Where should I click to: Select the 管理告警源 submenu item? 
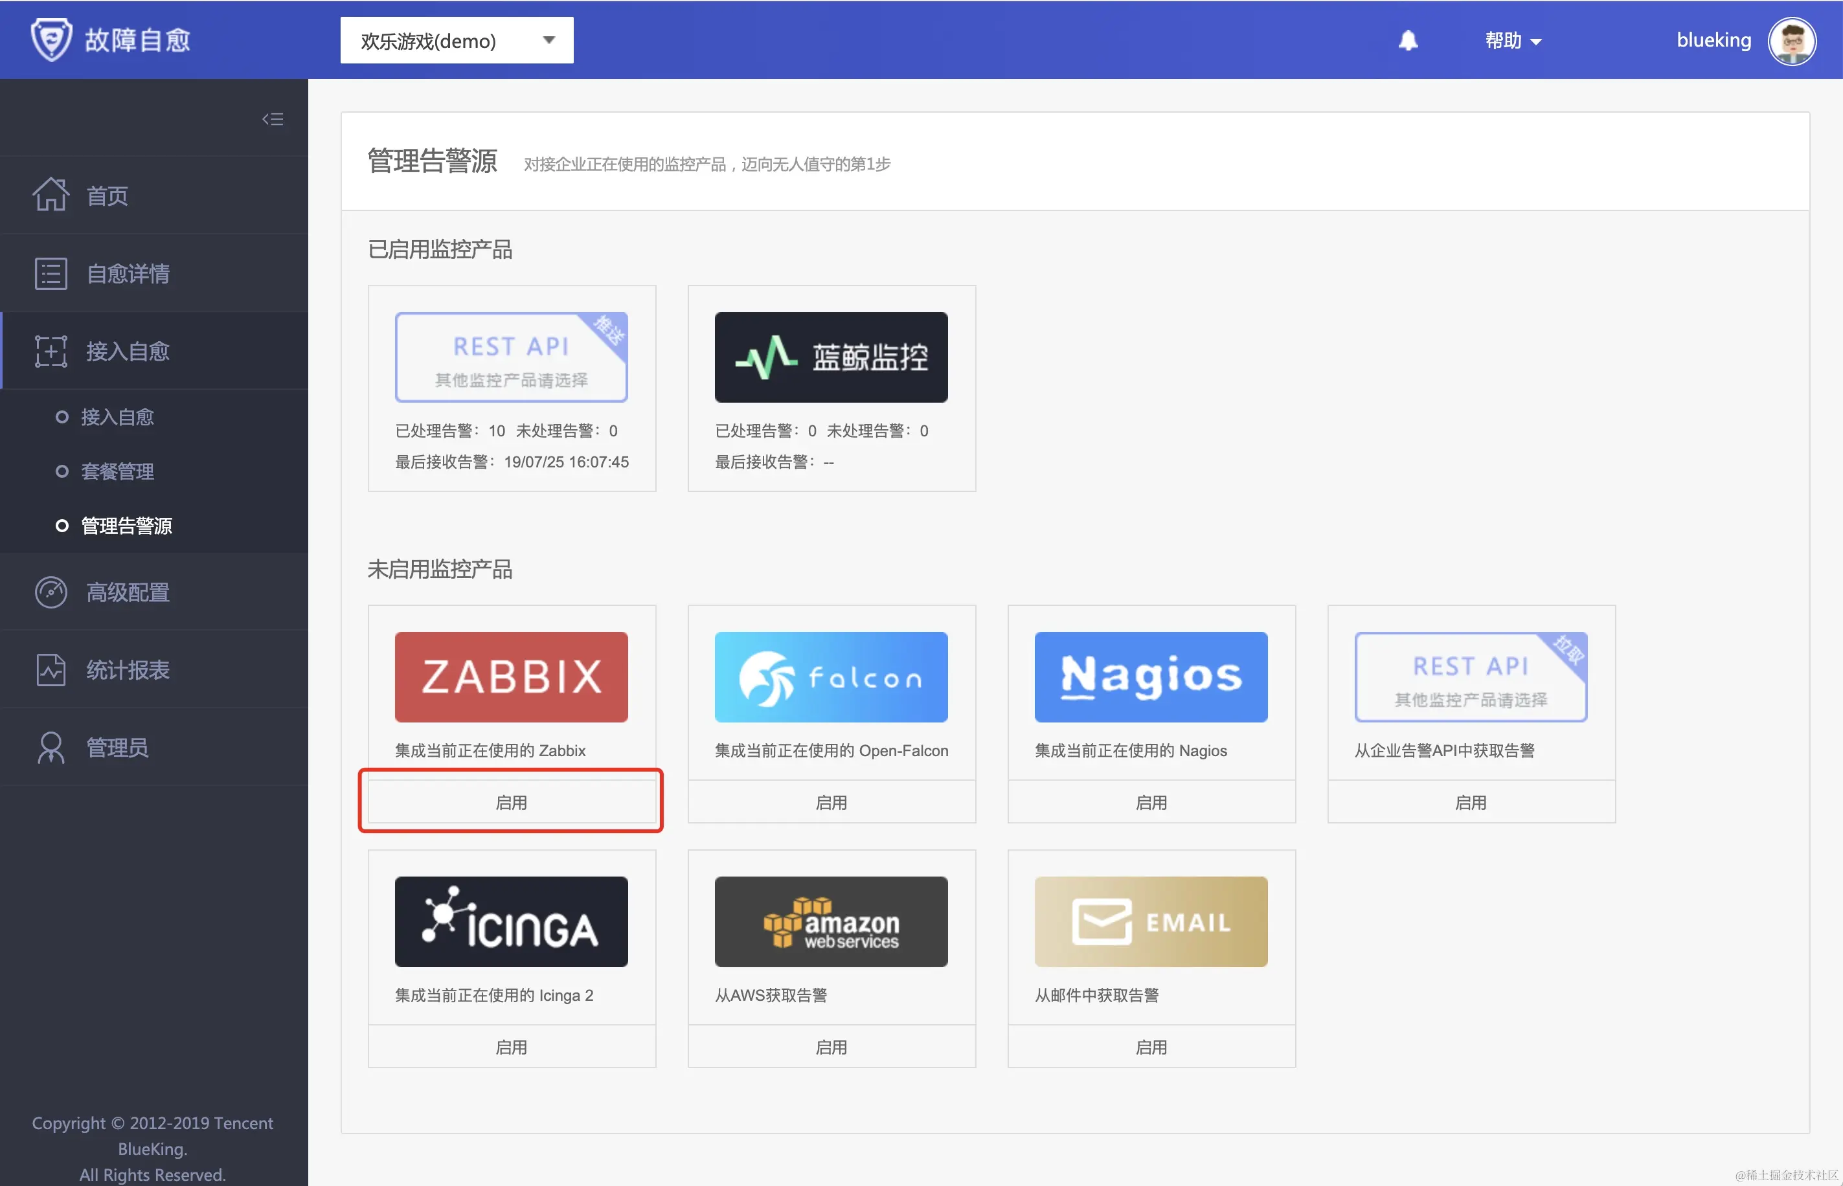(x=126, y=526)
